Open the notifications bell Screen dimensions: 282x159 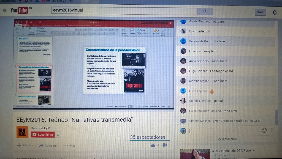(x=275, y=12)
